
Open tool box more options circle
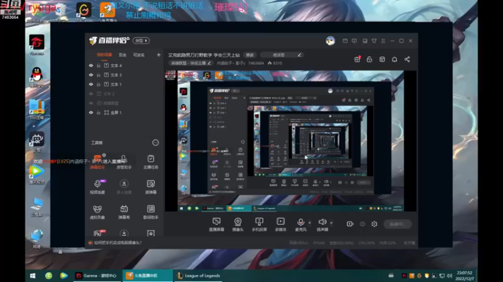coord(155,143)
